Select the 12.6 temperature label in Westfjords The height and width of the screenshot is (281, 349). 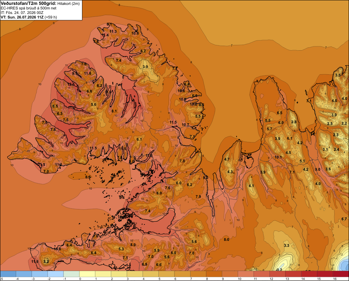pyautogui.click(x=71, y=84)
